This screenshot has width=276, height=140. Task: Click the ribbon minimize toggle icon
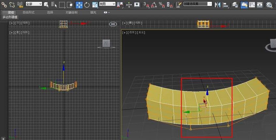pos(106,12)
